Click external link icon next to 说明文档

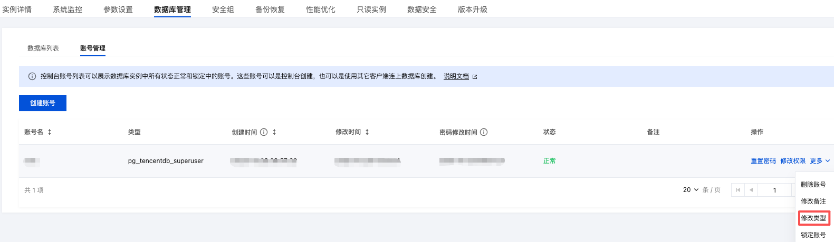(x=475, y=77)
